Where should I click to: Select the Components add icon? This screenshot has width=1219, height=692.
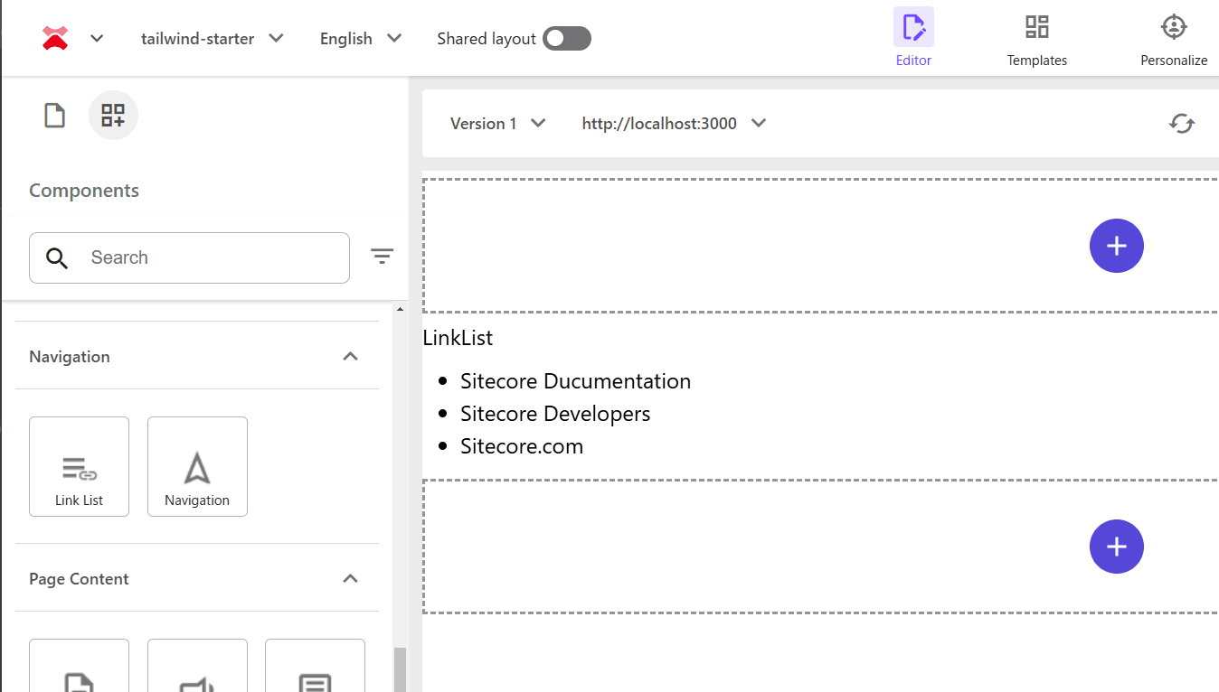[x=113, y=116]
